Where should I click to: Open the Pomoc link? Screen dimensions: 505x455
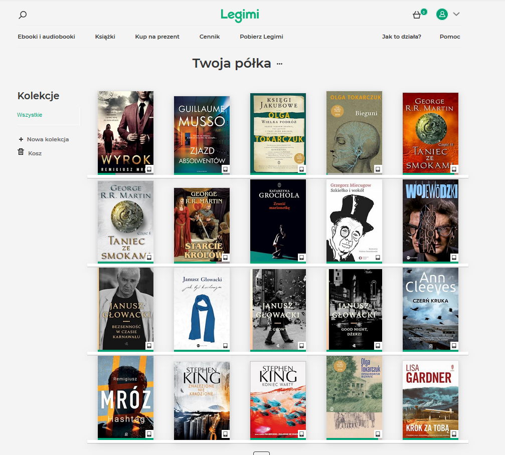point(450,37)
